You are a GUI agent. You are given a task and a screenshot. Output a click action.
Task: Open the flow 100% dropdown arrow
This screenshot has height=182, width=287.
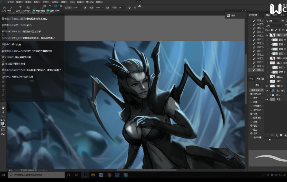(x=103, y=8)
